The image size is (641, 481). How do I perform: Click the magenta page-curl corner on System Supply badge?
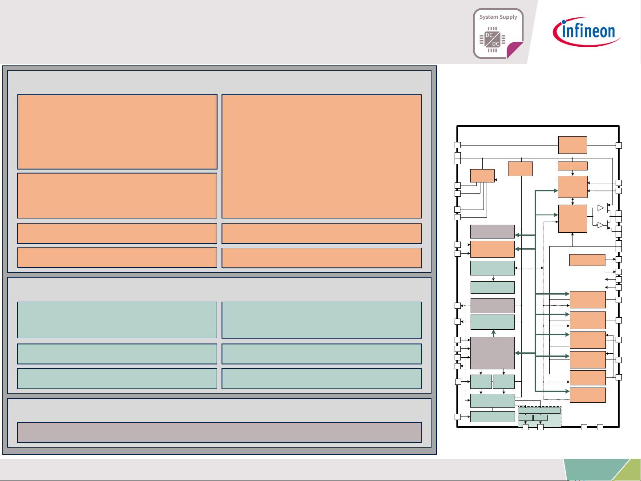click(x=515, y=49)
